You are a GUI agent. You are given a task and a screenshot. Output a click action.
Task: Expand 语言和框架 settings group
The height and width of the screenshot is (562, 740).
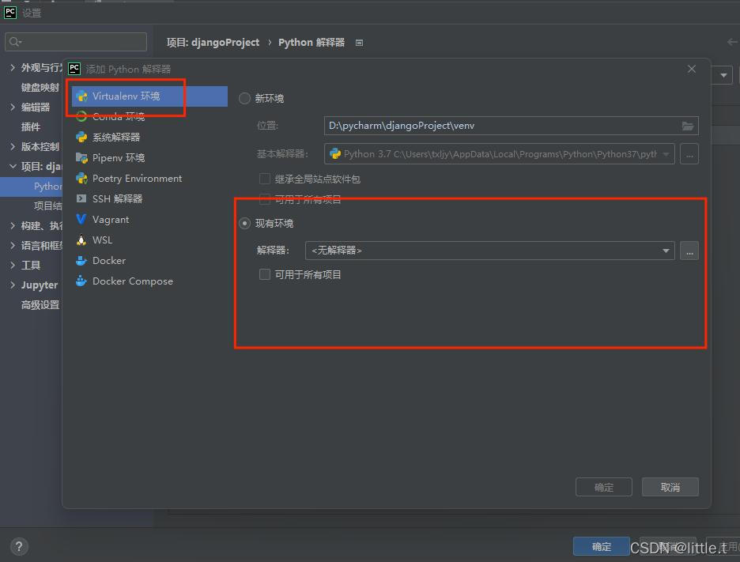click(x=13, y=245)
